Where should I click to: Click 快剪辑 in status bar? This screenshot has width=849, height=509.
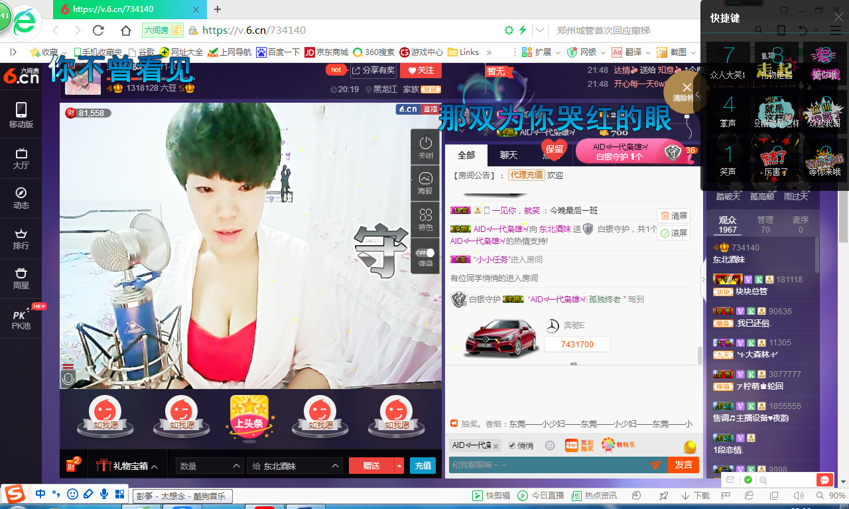tap(491, 496)
